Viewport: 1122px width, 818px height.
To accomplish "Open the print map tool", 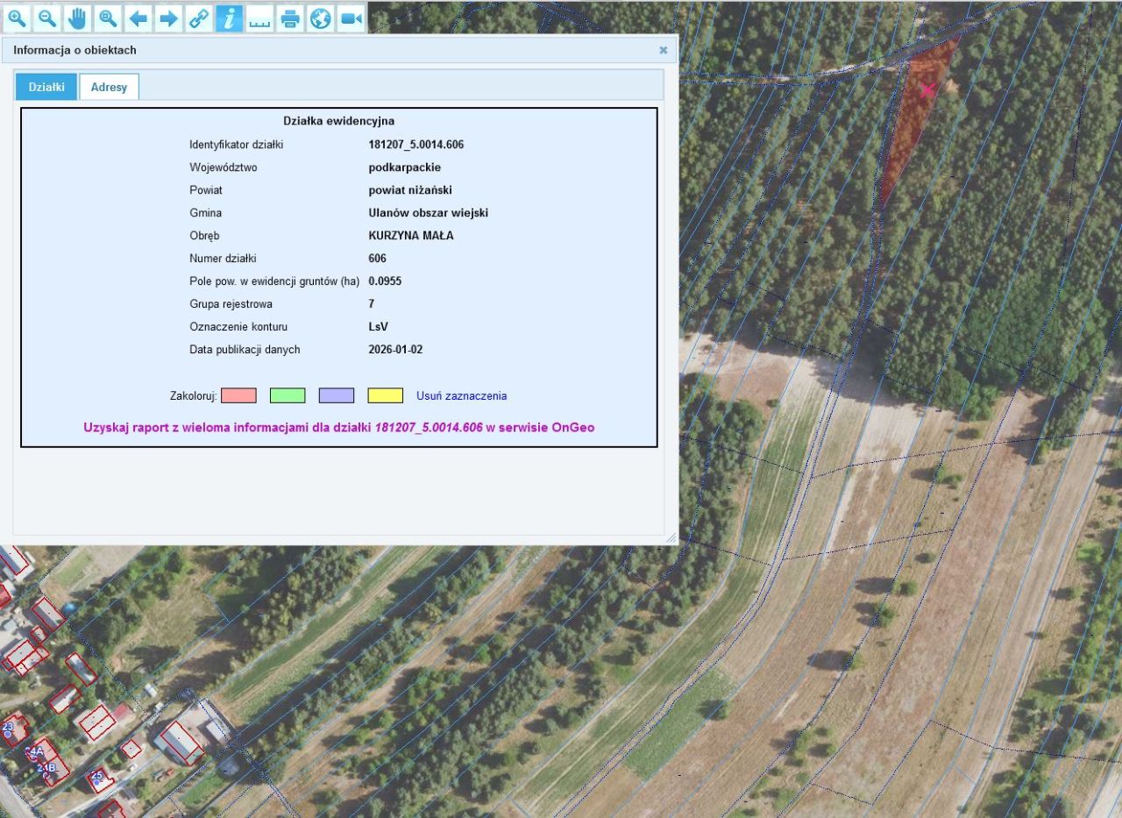I will [290, 18].
